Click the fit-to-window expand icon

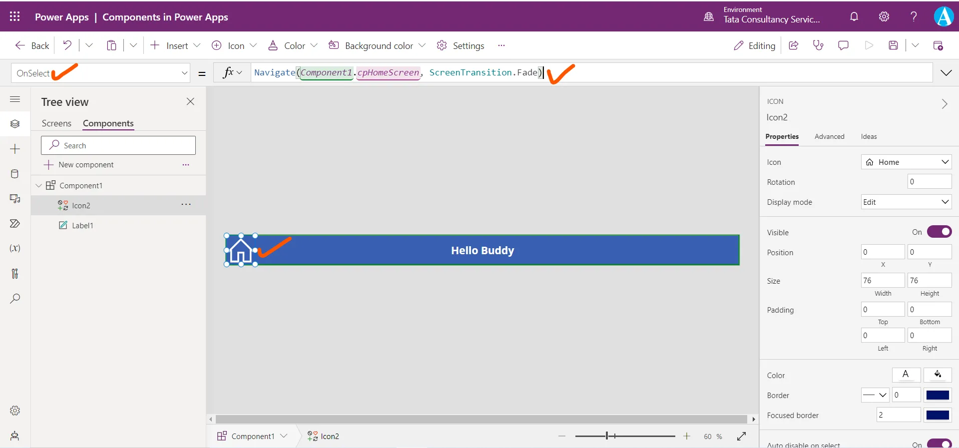pyautogui.click(x=741, y=436)
